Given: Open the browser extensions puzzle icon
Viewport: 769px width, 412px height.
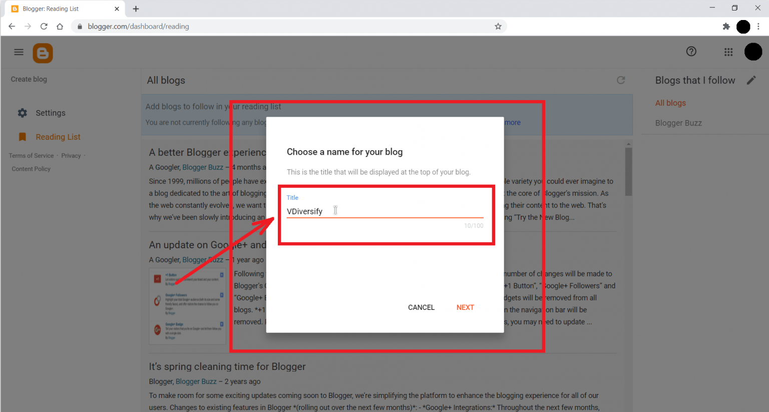Looking at the screenshot, I should point(726,26).
